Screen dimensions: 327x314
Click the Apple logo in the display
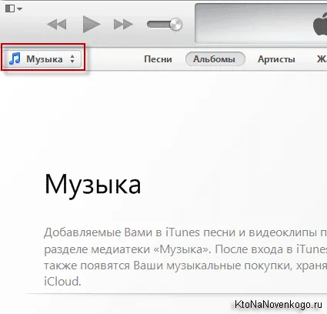pyautogui.click(x=320, y=25)
